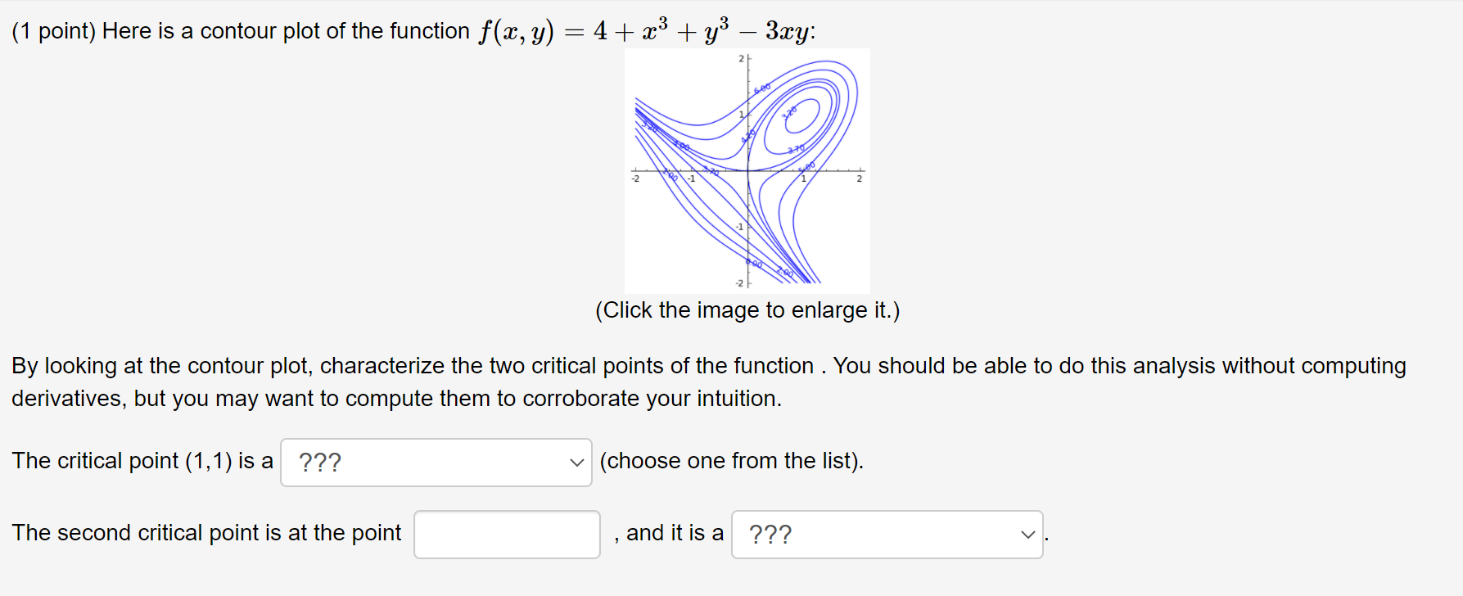Viewport: 1463px width, 596px height.
Task: Click the '2.00' contour label near the bottom
Action: [786, 270]
